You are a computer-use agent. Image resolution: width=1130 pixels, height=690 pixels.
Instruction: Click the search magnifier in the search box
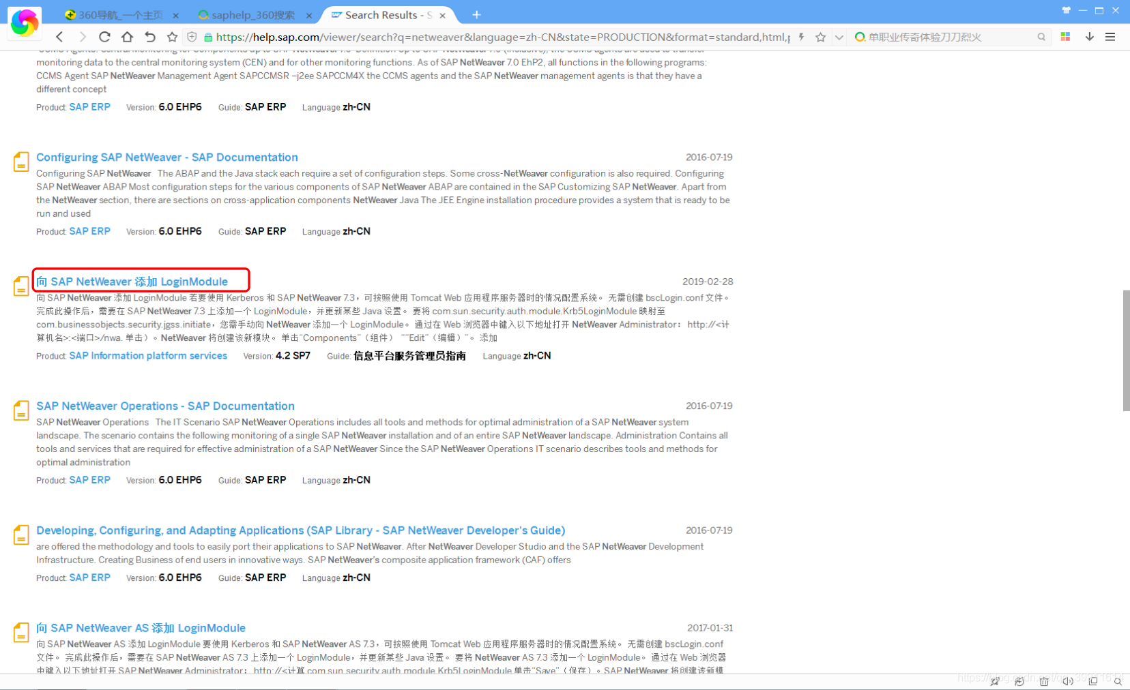pyautogui.click(x=1041, y=37)
